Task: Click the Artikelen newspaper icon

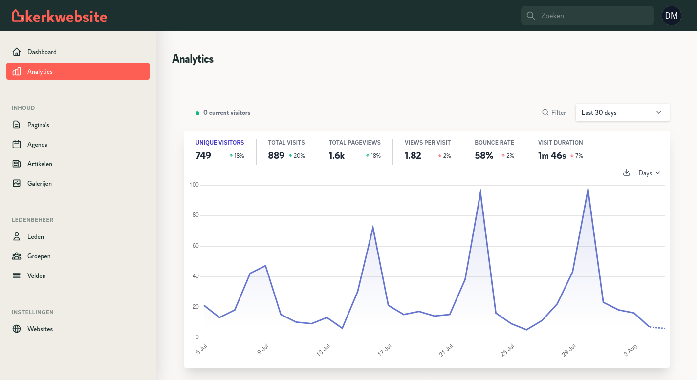Action: pyautogui.click(x=17, y=164)
